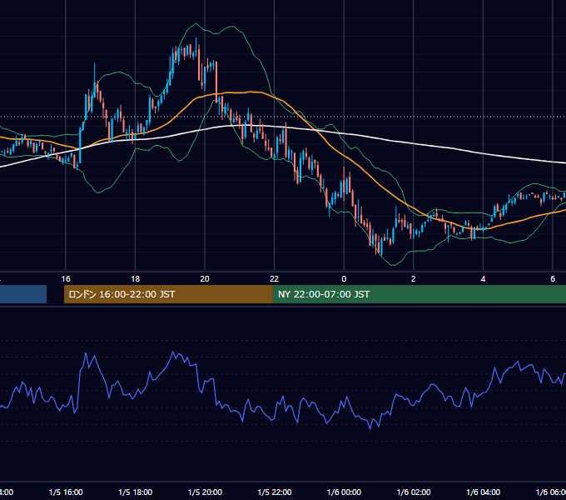Click the "18" label on the candlestick time axis
The width and height of the screenshot is (566, 500).
pos(136,279)
